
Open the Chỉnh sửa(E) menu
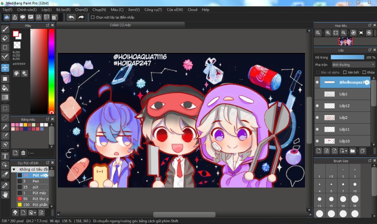point(27,10)
